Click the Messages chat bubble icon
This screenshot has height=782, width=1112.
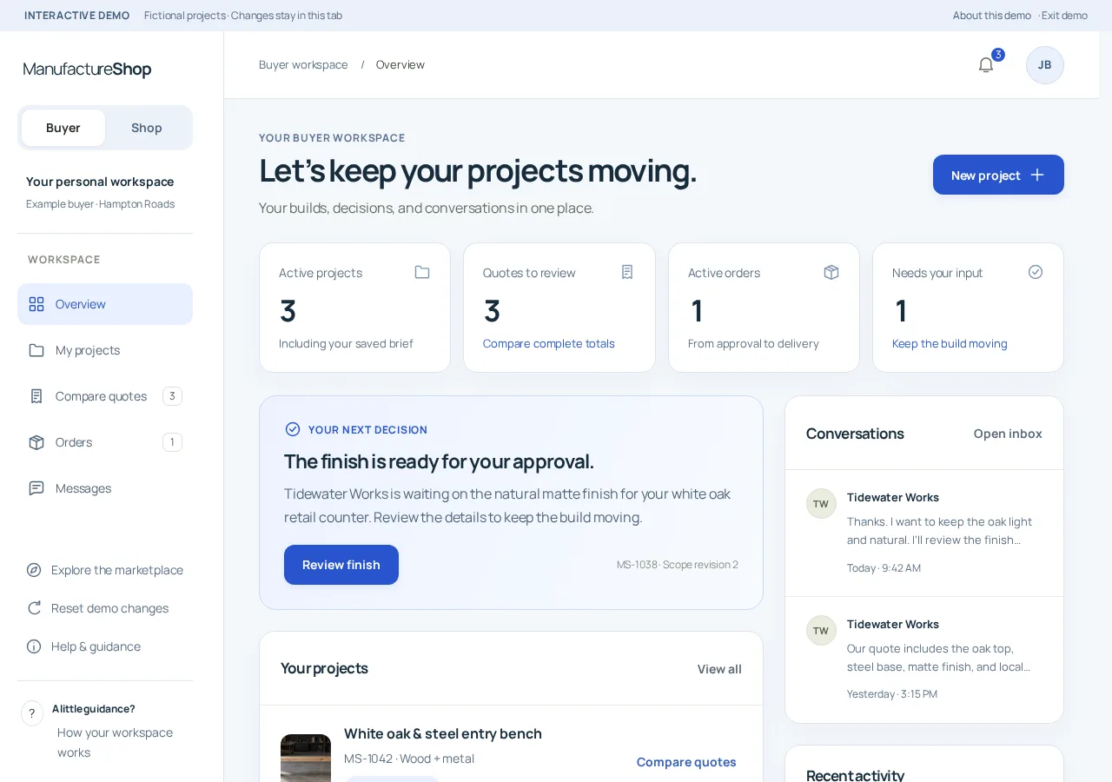(x=36, y=488)
